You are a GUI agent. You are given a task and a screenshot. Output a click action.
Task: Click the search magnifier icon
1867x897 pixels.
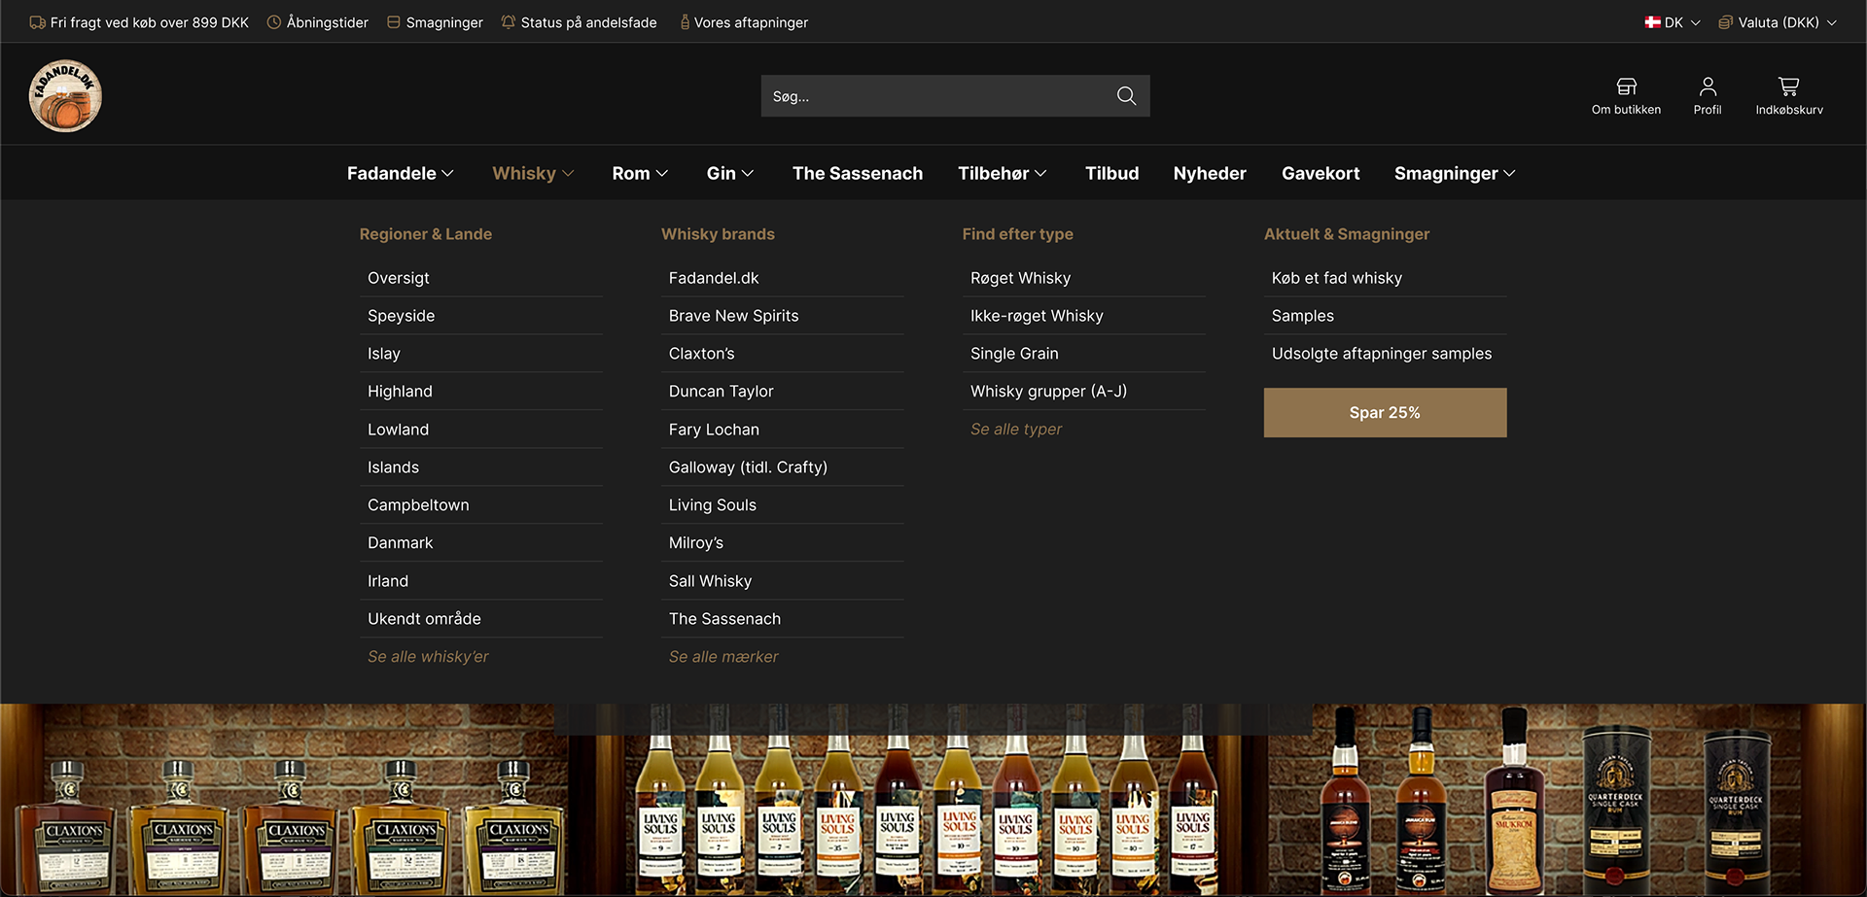[1126, 96]
